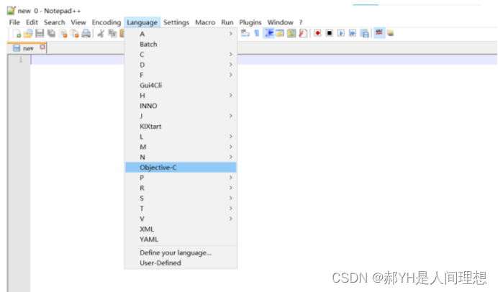498x292 pixels.
Task: Open the View menu
Action: point(78,22)
